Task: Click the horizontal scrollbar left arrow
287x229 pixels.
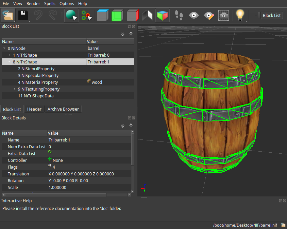Action: (3, 195)
